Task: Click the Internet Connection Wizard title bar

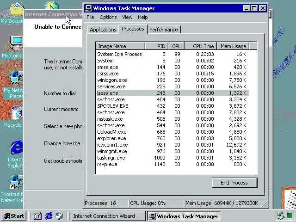Action: pyautogui.click(x=53, y=14)
